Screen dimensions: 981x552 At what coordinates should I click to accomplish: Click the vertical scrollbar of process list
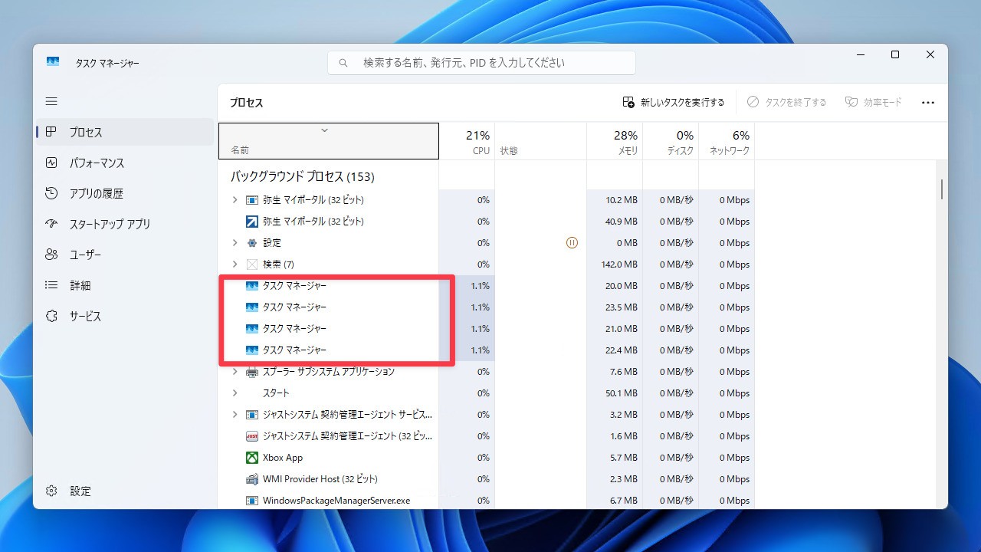[x=942, y=189]
